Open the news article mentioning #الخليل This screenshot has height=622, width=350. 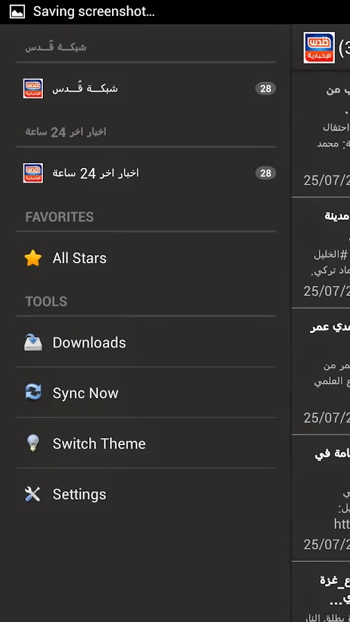coord(321,252)
